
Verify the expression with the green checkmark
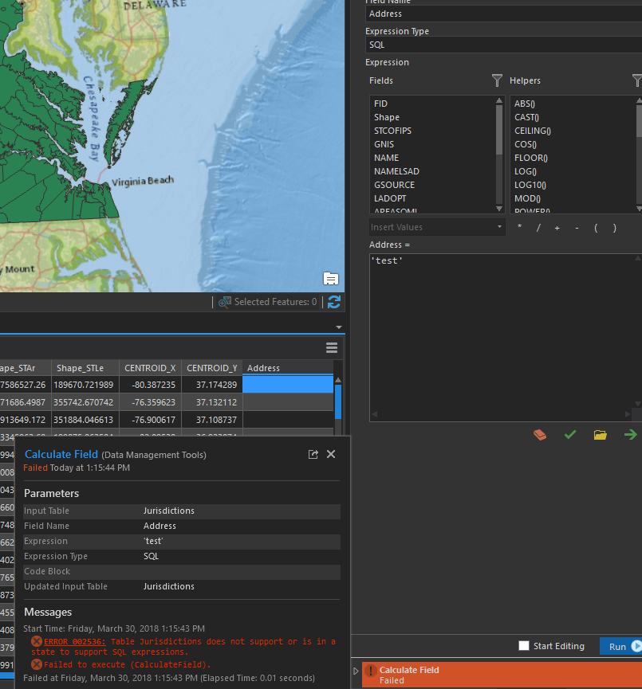tap(569, 435)
